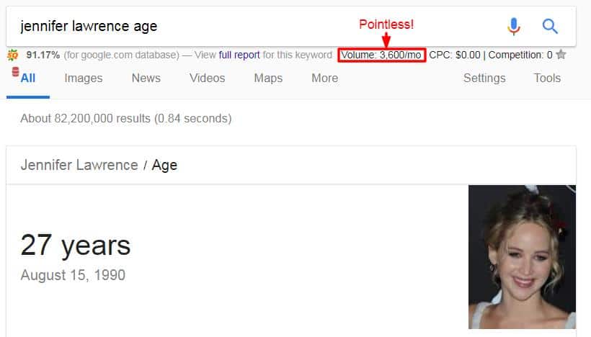Image resolution: width=591 pixels, height=337 pixels.
Task: Open the Images tab
Action: pyautogui.click(x=84, y=78)
